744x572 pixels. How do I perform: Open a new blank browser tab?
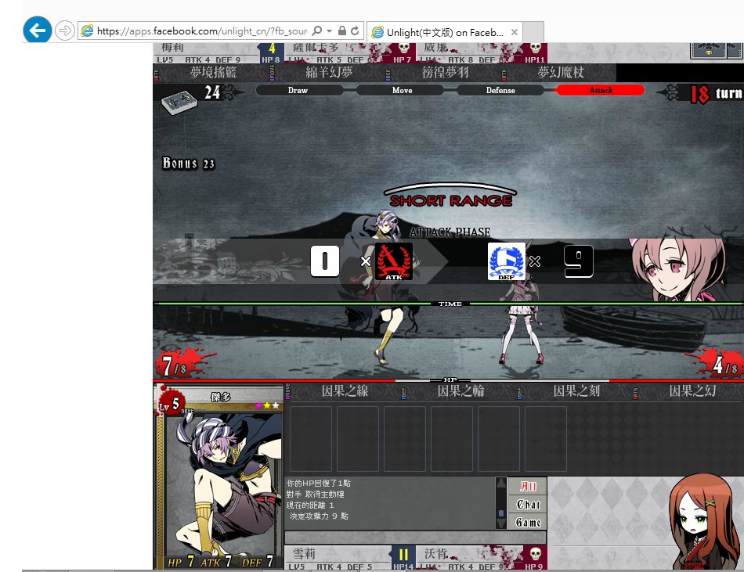[x=533, y=32]
